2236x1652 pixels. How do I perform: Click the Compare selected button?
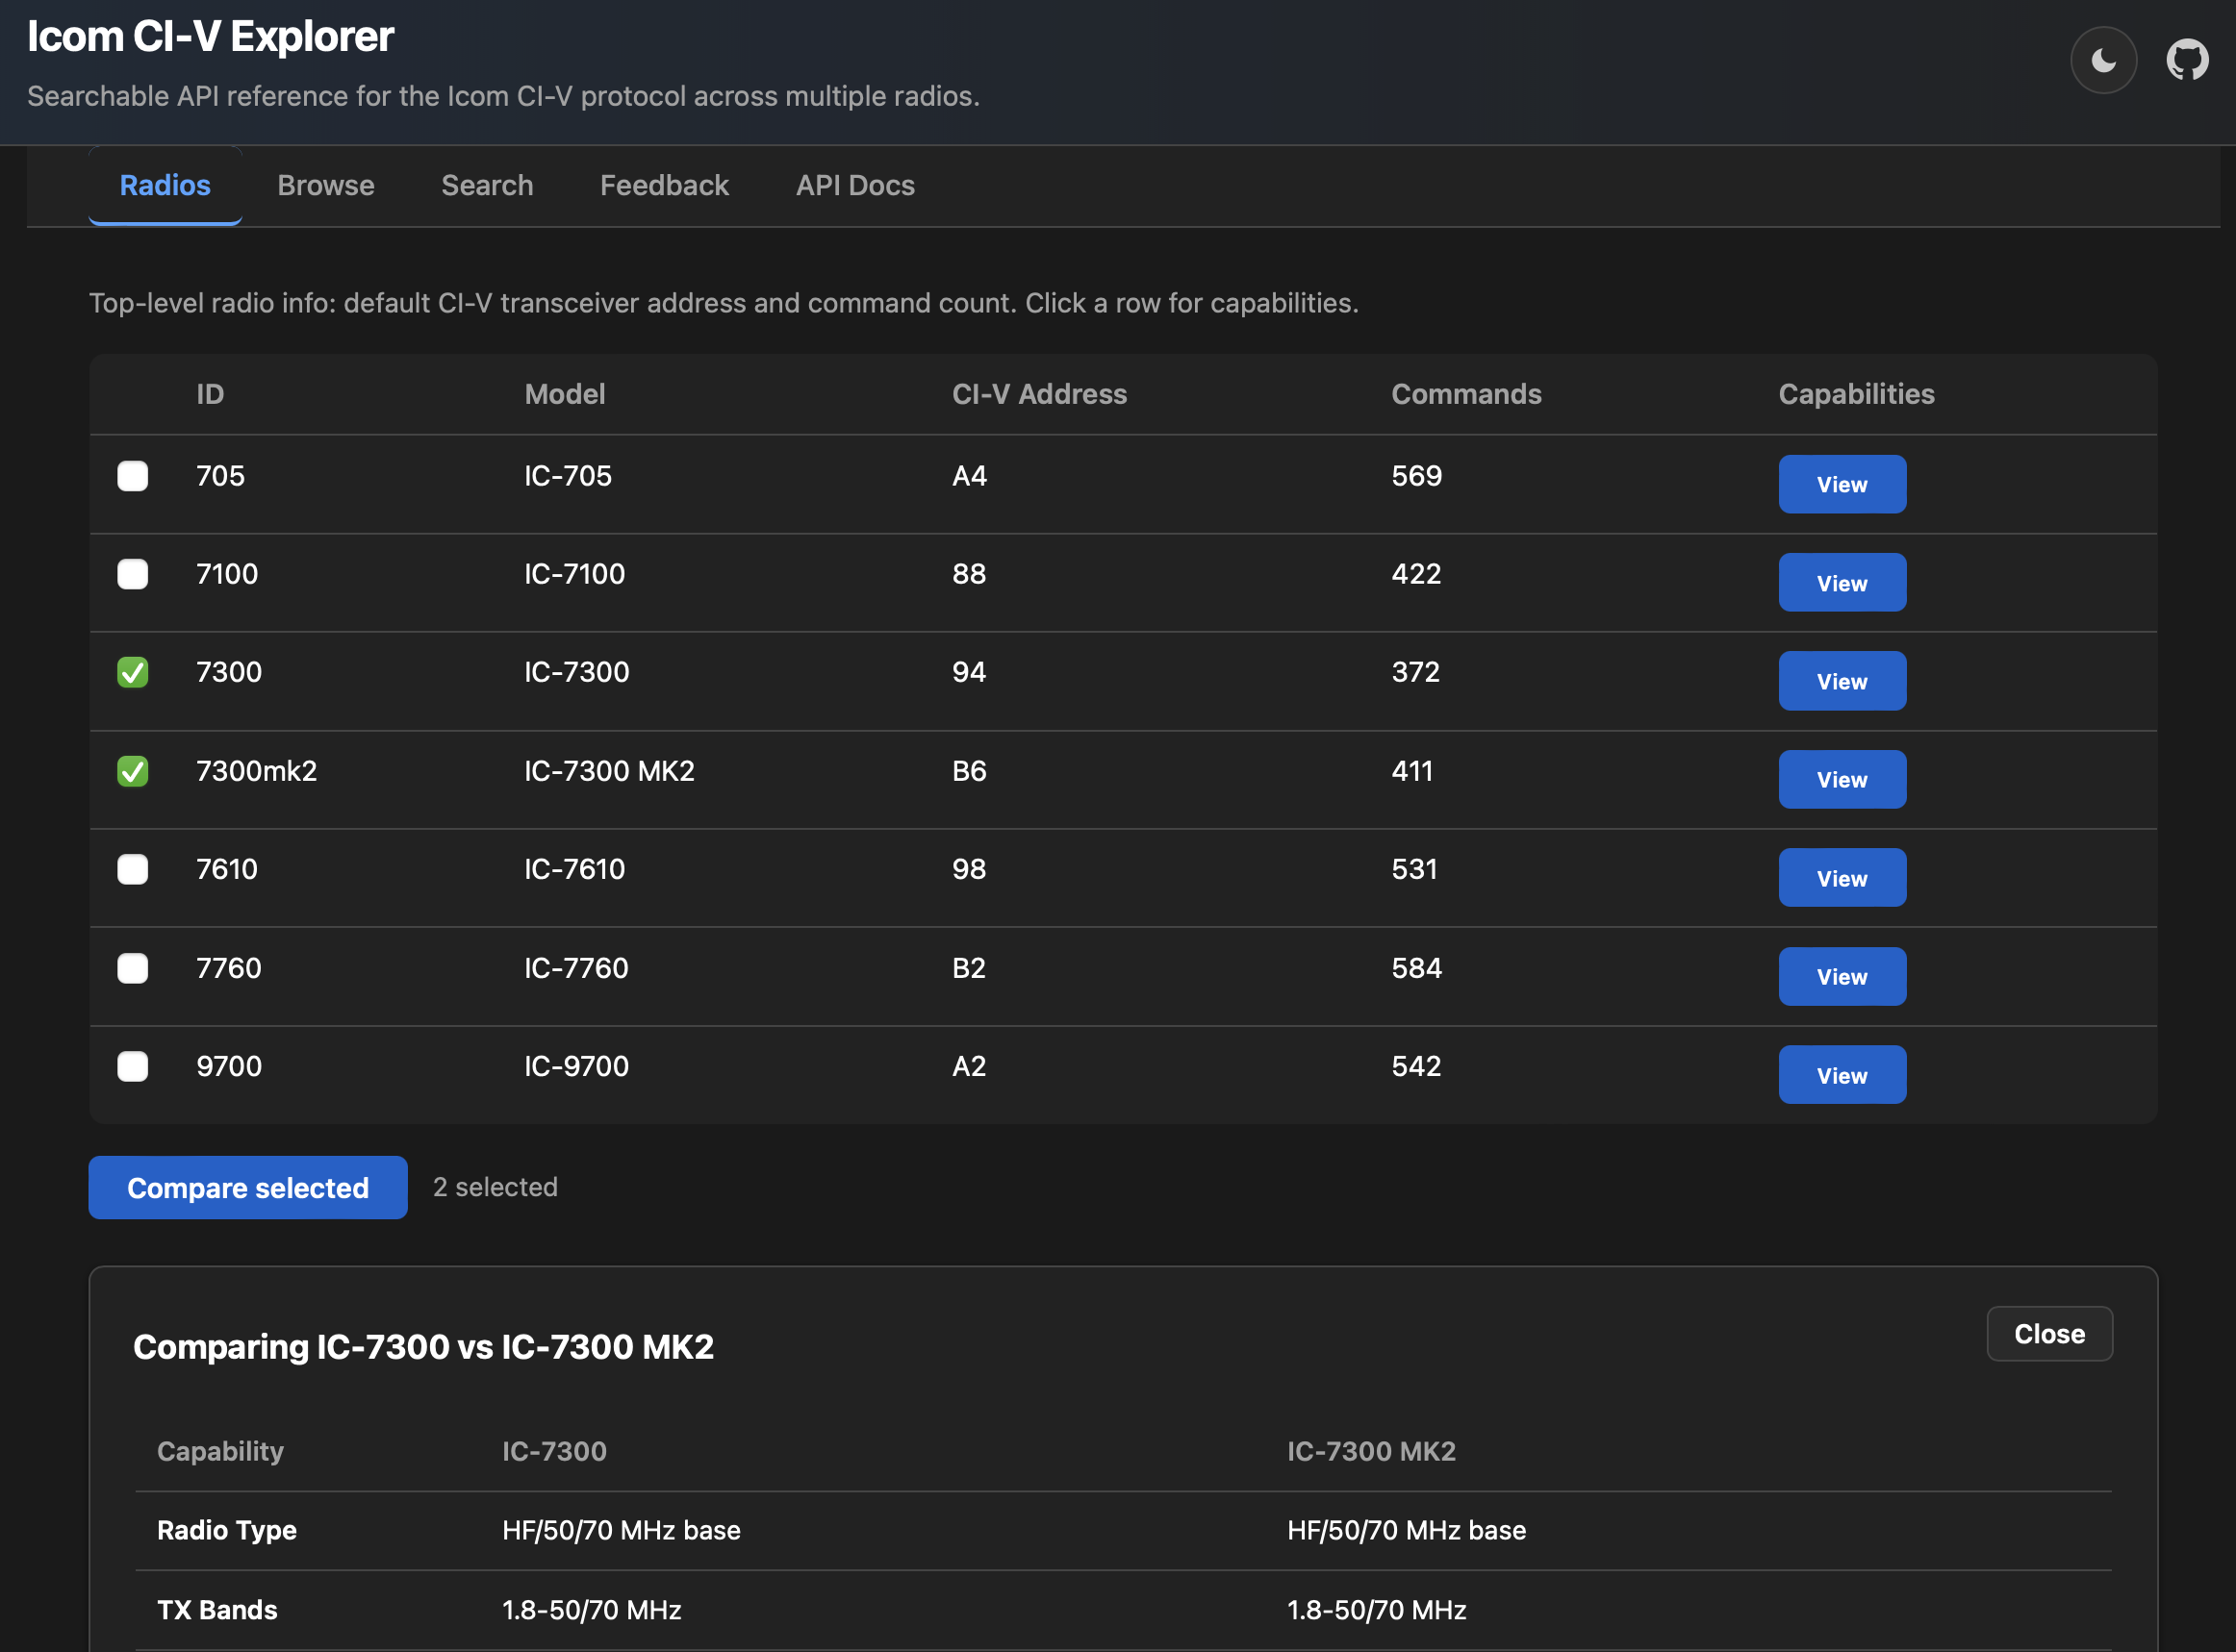pos(248,1187)
